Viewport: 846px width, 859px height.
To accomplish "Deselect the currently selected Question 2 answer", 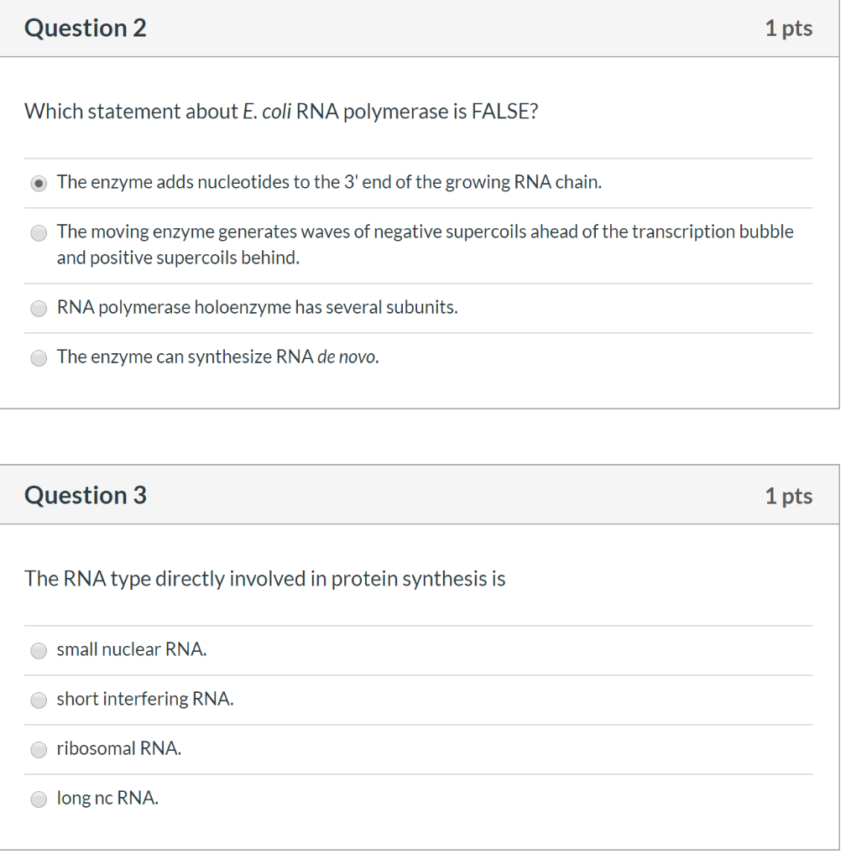I will tap(39, 182).
